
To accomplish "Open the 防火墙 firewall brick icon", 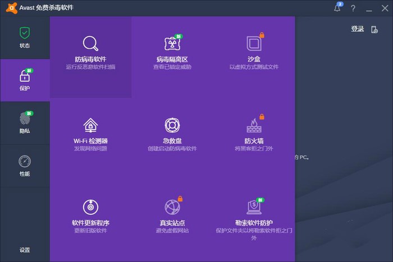I will point(254,125).
